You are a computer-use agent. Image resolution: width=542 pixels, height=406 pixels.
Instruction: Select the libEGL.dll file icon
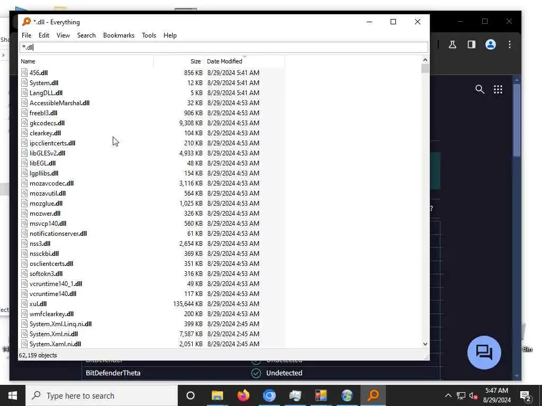click(x=24, y=163)
